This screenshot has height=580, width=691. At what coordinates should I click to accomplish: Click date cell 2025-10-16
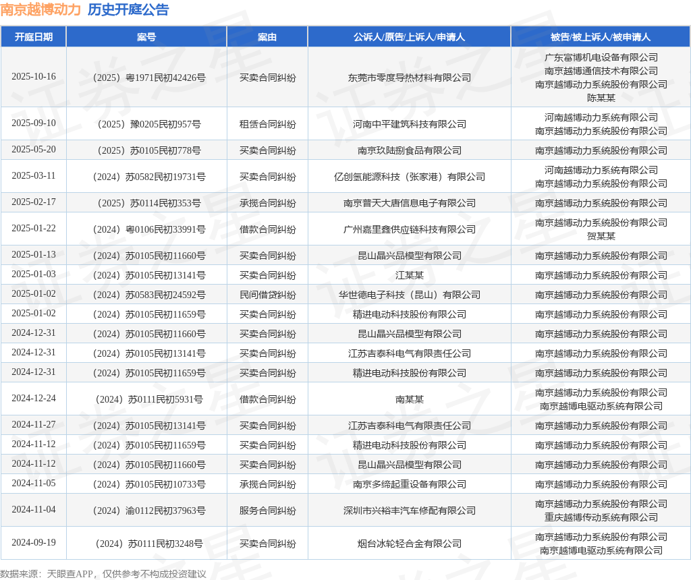tap(34, 77)
